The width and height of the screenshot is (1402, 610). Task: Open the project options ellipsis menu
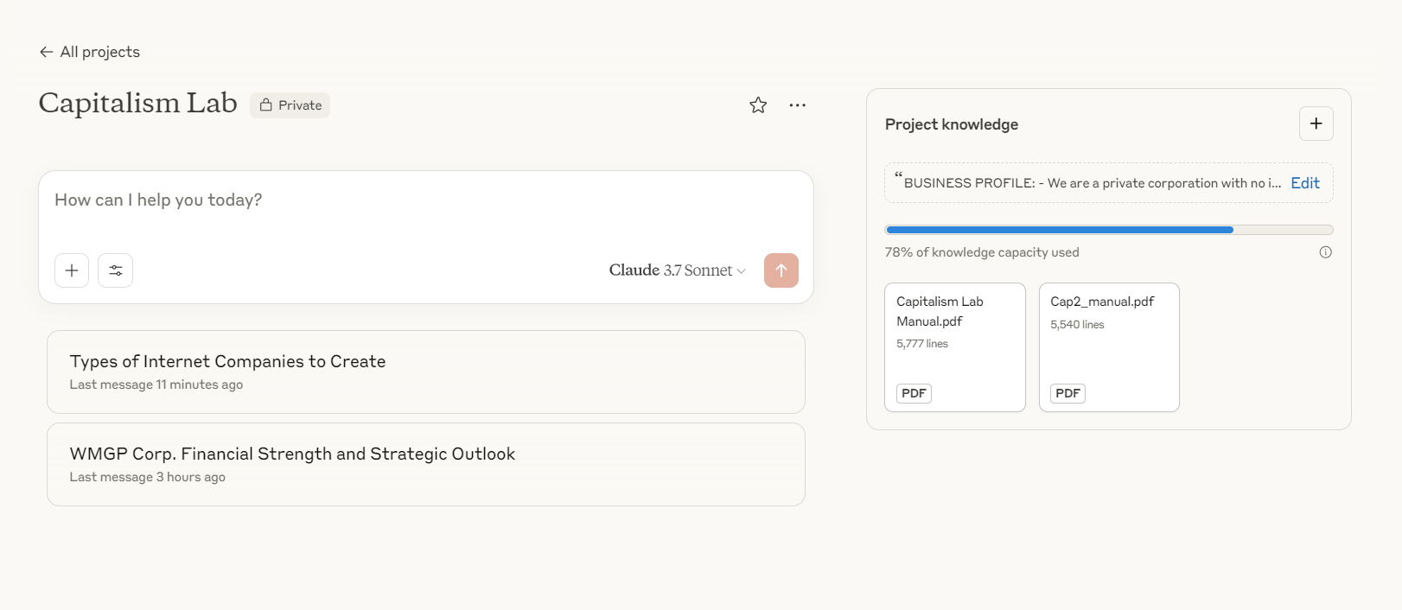point(798,105)
